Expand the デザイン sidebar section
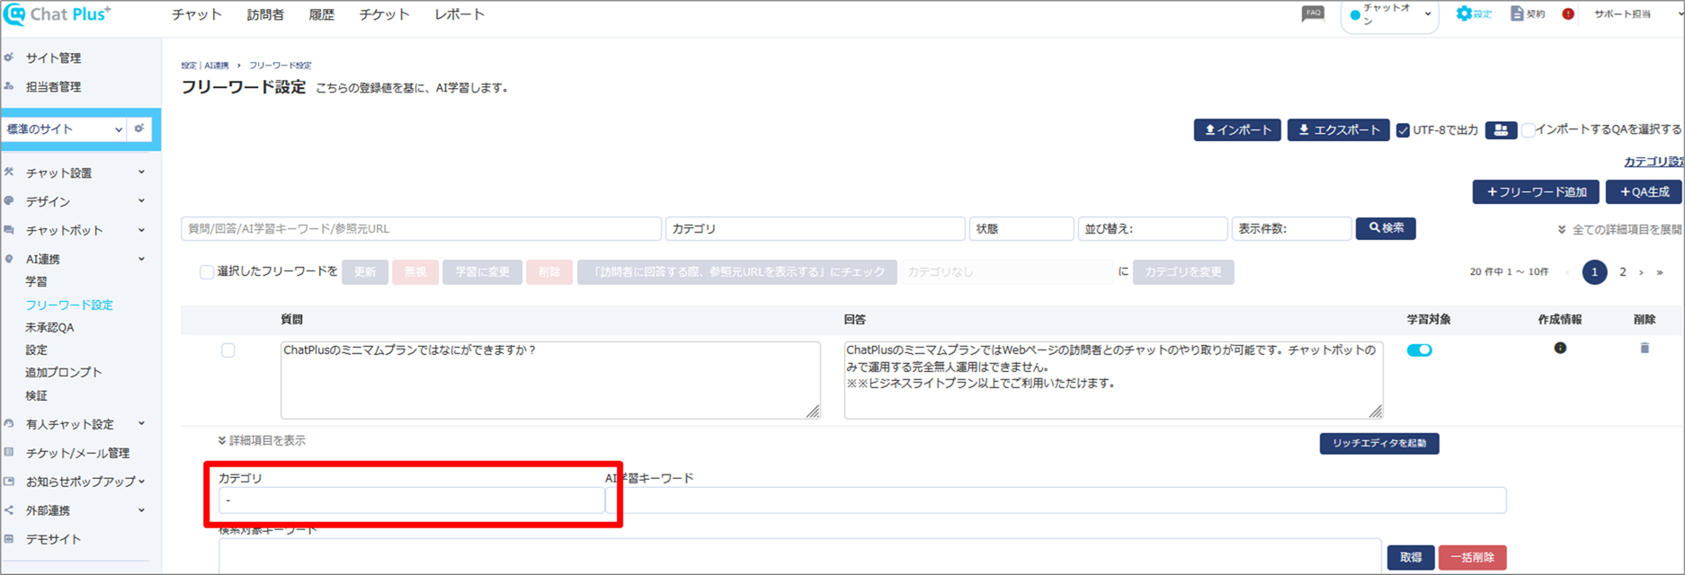Screen dimensions: 1685x575 coord(141,201)
